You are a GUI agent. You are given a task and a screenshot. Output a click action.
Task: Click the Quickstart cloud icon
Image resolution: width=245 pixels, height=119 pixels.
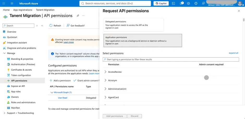[4, 37]
